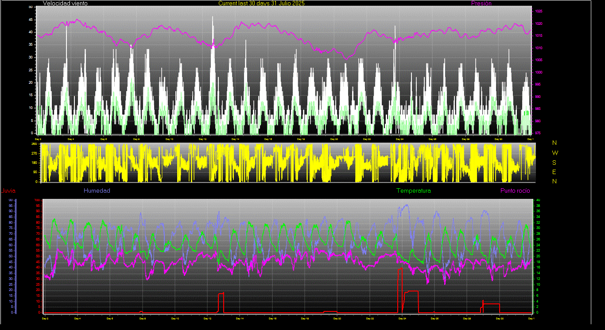The width and height of the screenshot is (605, 330).
Task: Click value 15 on the wind speed axis
Action: 31,95
